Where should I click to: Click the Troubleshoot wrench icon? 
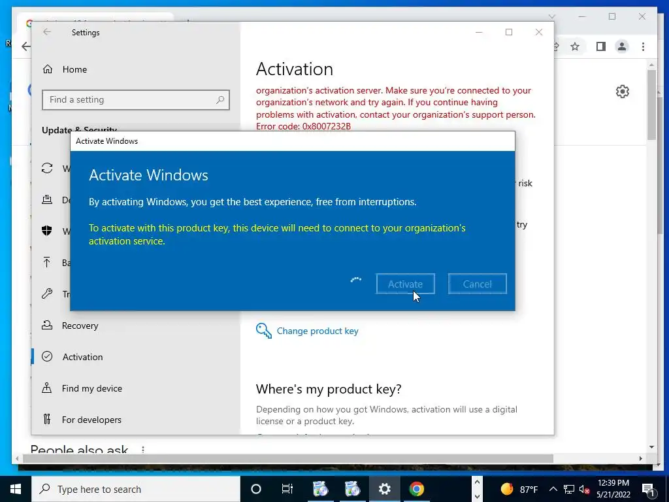point(47,293)
